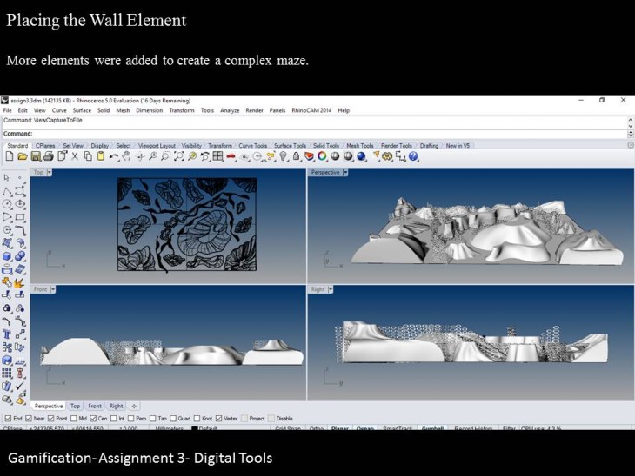
Task: Toggle the End osnap checkbox
Action: coord(8,418)
